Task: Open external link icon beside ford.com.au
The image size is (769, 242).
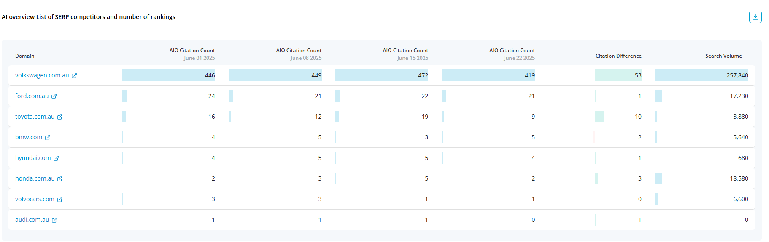Action: pos(54,96)
